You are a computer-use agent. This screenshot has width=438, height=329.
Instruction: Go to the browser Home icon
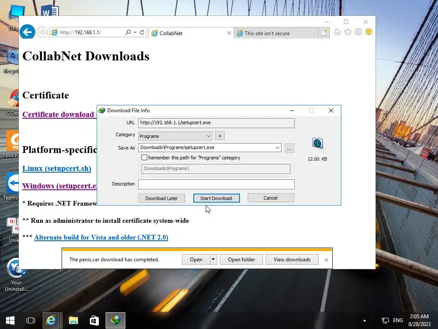coord(337,32)
